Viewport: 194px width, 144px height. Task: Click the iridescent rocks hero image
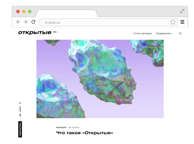pos(100,79)
